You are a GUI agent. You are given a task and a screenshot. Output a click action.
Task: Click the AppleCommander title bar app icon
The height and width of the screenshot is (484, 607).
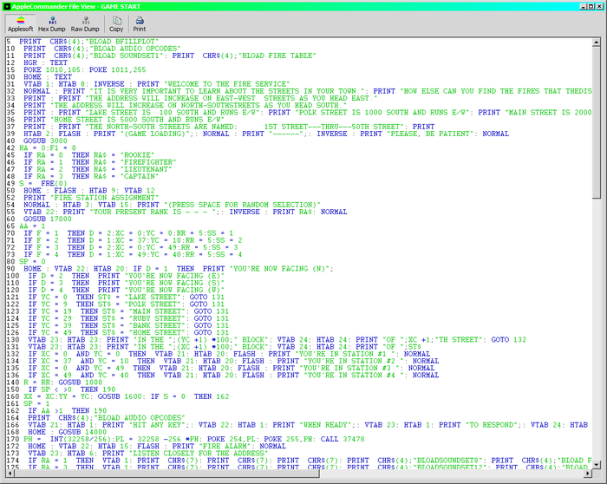6,4
